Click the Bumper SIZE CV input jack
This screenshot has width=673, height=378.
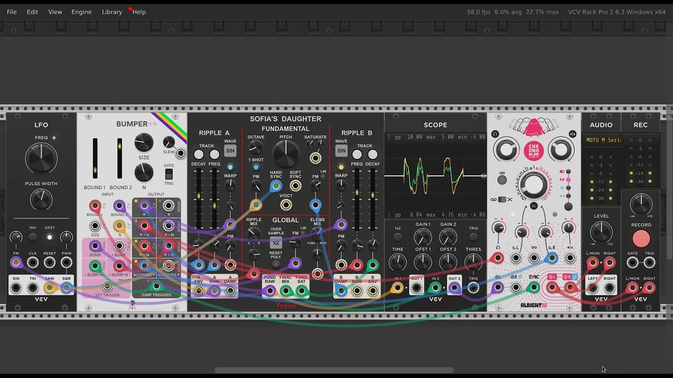click(95, 226)
